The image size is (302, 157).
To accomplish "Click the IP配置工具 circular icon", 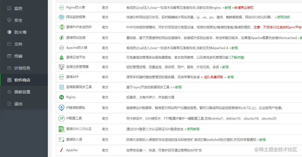I will point(61,118).
